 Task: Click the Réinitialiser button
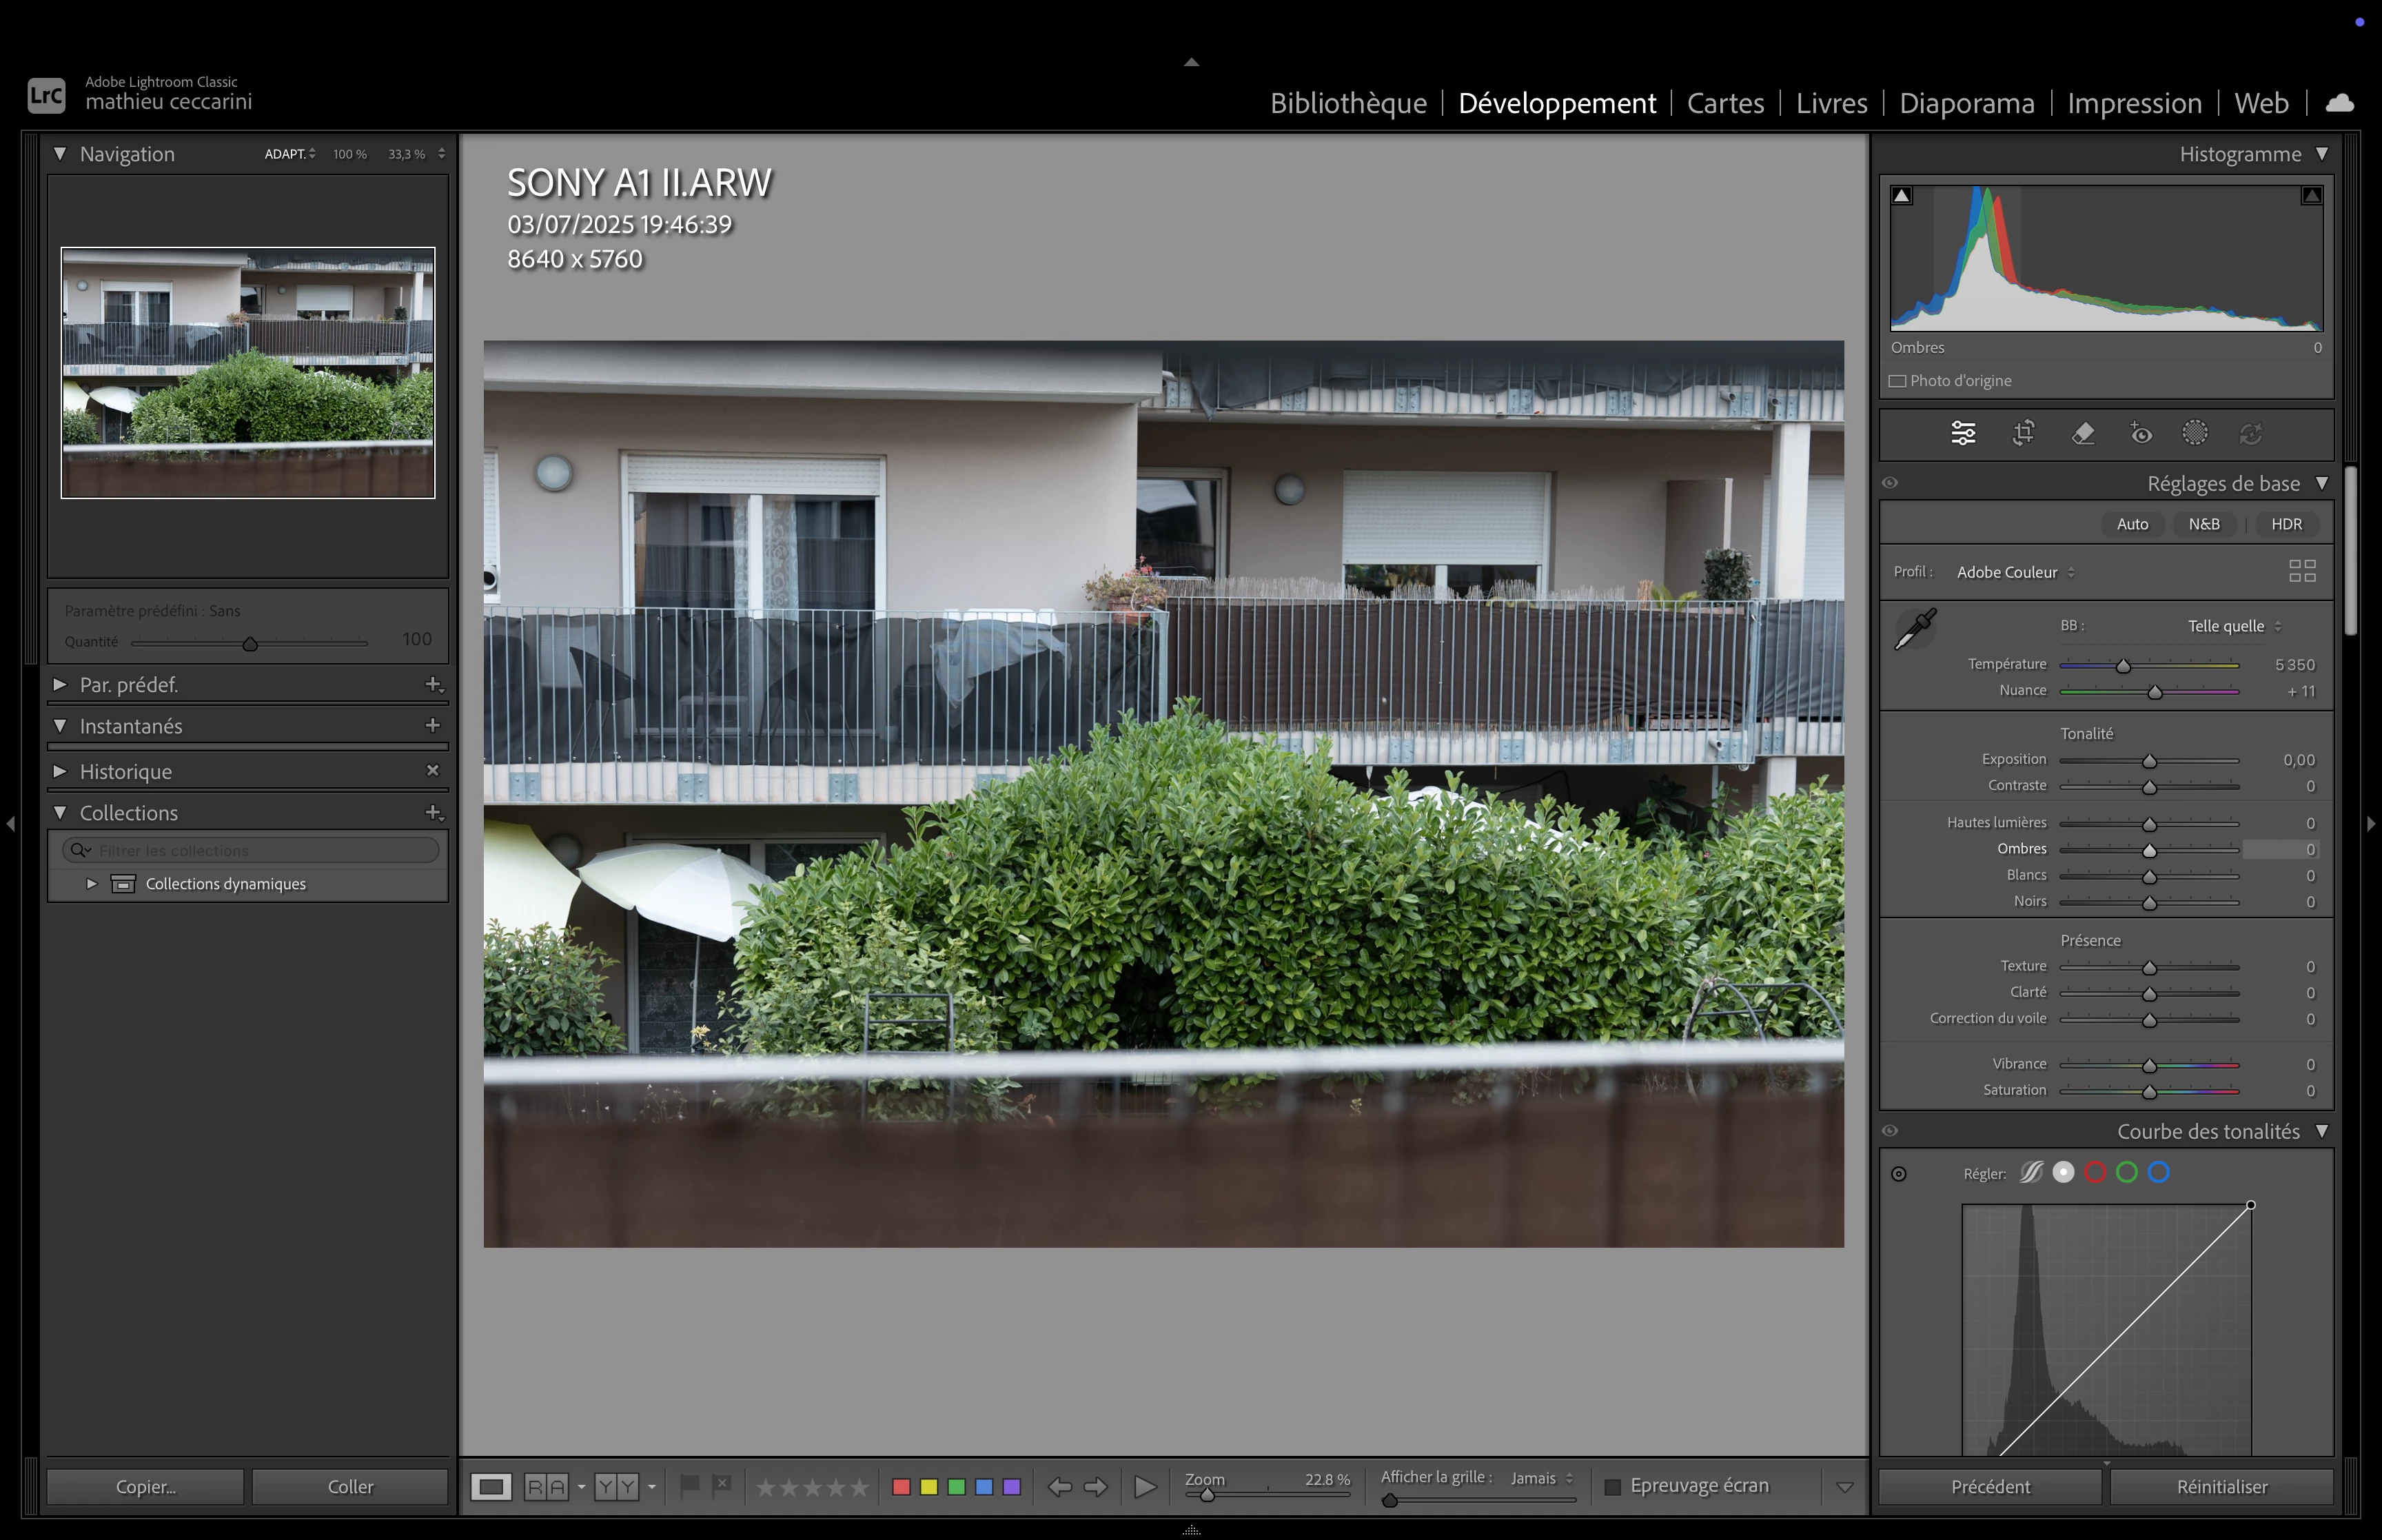(x=2221, y=1487)
